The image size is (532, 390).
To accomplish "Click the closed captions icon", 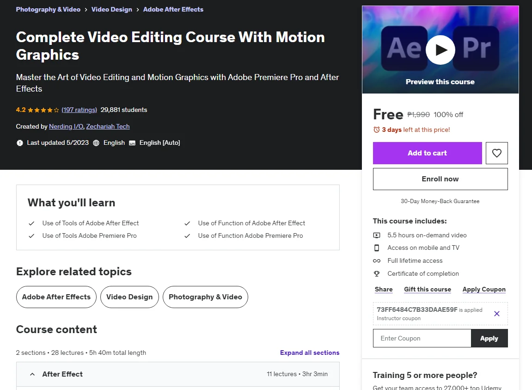I will tap(132, 143).
